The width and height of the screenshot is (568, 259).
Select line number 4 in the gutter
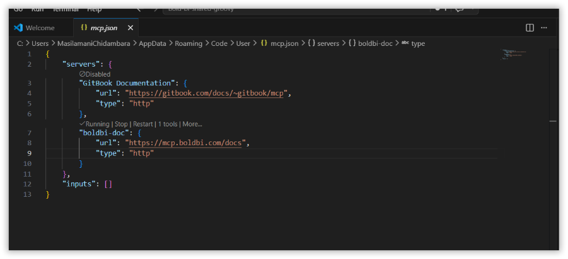(30, 94)
